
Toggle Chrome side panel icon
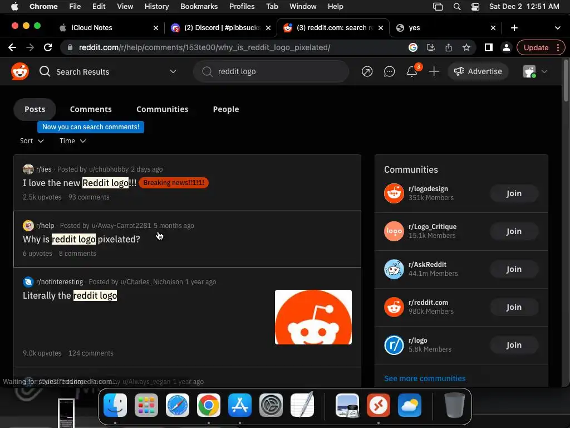pos(489,47)
